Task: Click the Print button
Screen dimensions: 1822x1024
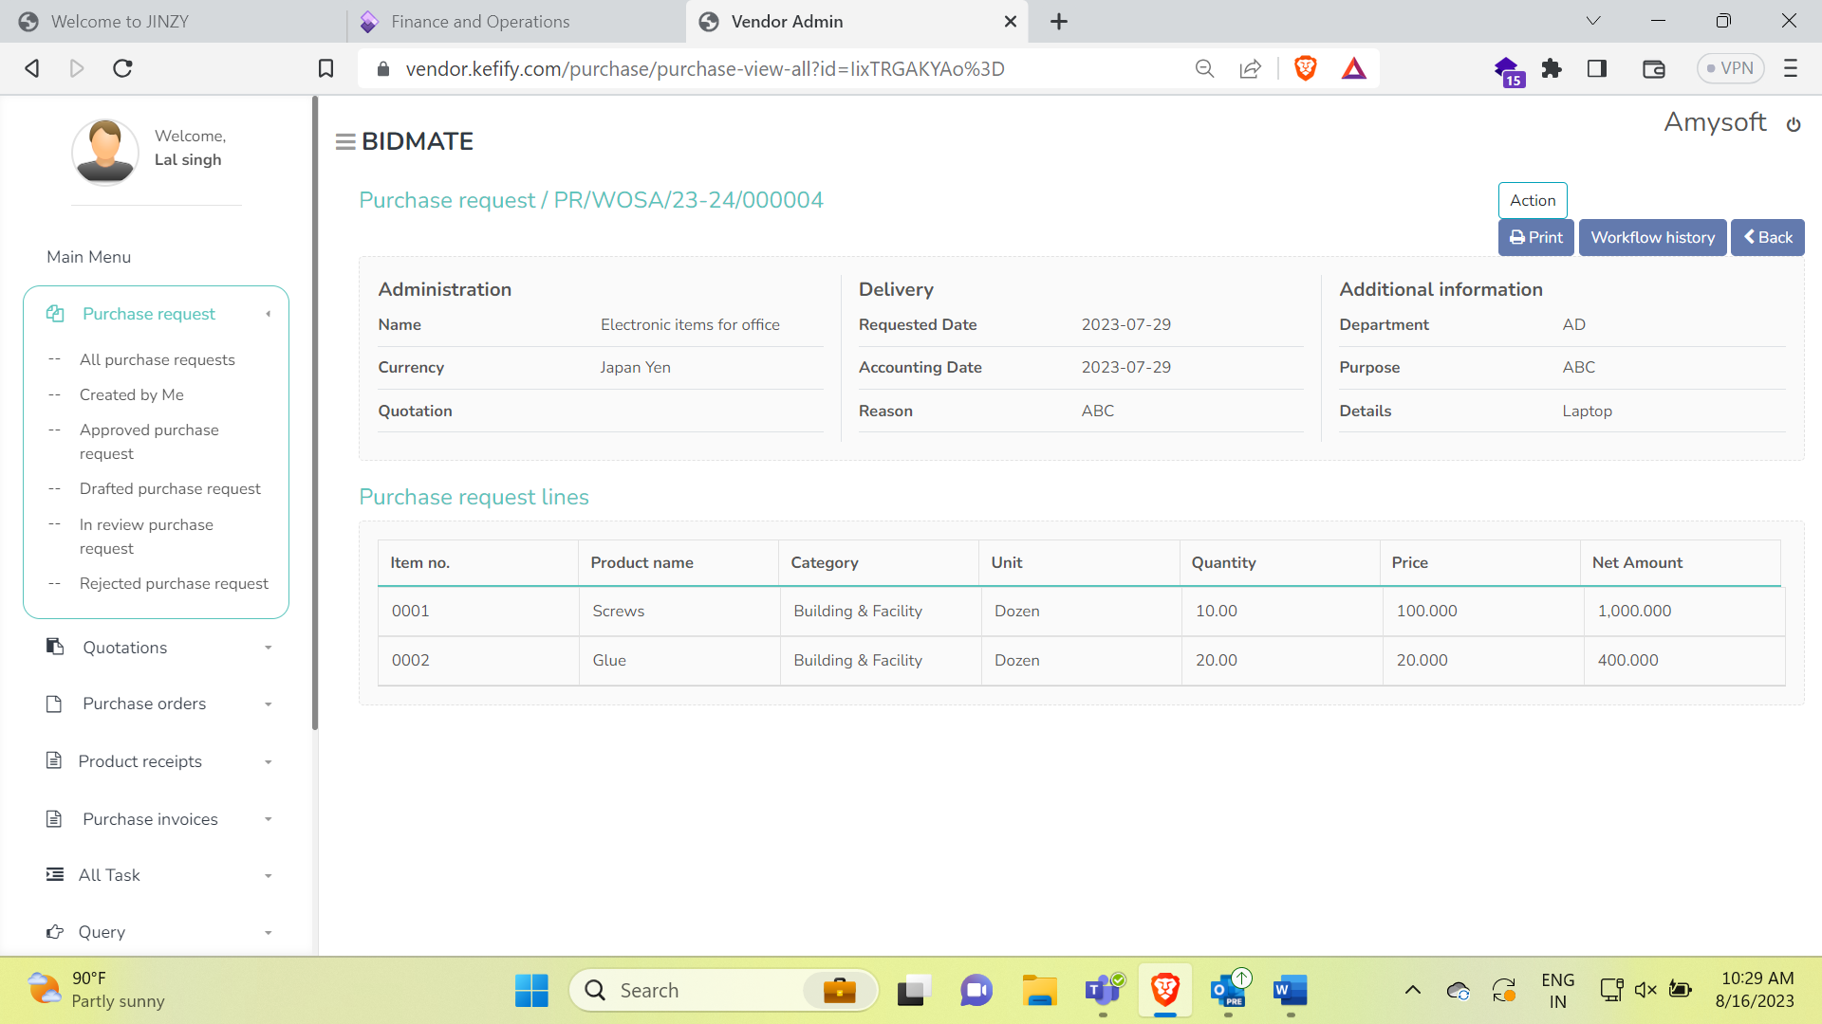Action: 1535,238
